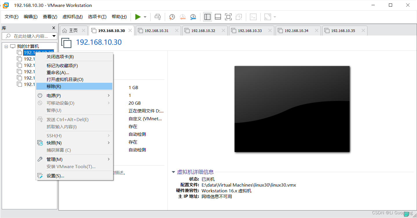Click the full screen mode toolbar icon
Viewport: 417px width, 218px height.
[x=228, y=17]
